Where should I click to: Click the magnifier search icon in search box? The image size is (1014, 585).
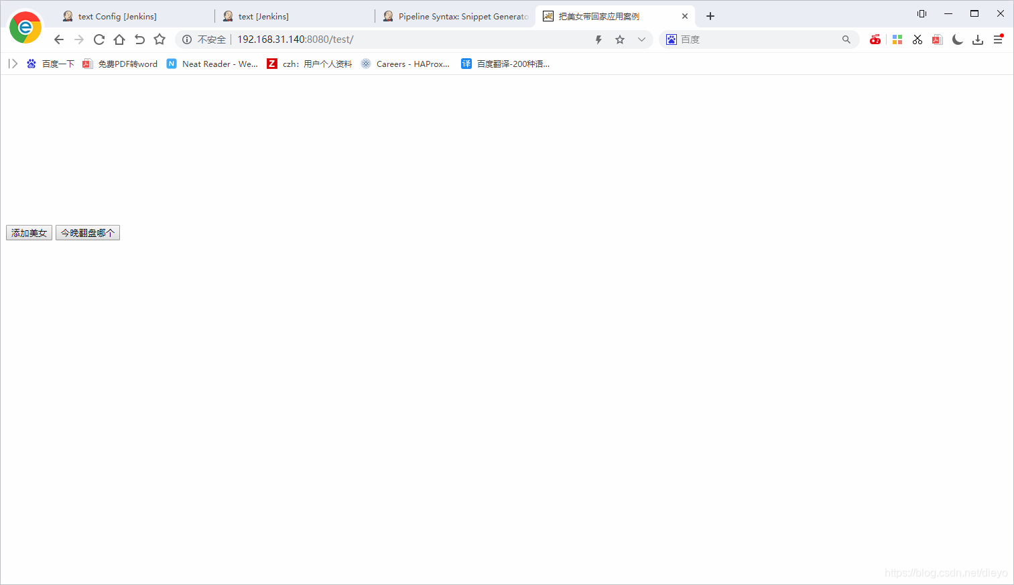[846, 39]
